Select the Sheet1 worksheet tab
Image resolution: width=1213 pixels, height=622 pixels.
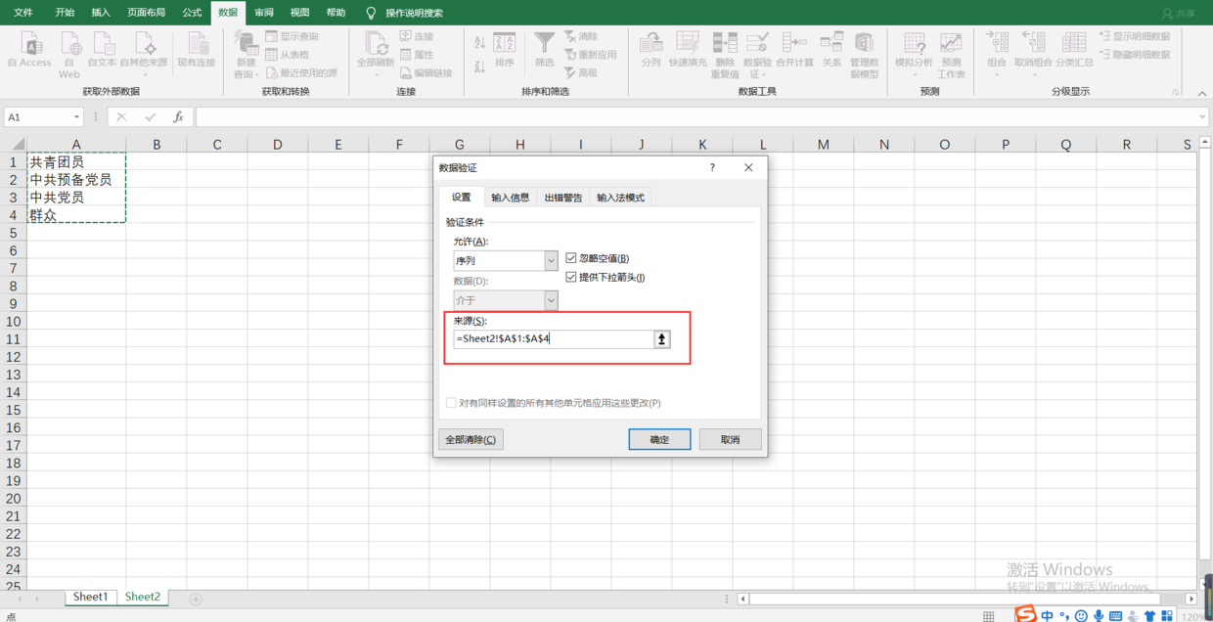[90, 597]
